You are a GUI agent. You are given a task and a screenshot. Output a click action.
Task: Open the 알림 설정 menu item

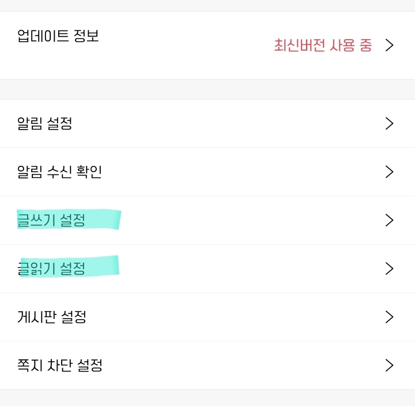45,123
